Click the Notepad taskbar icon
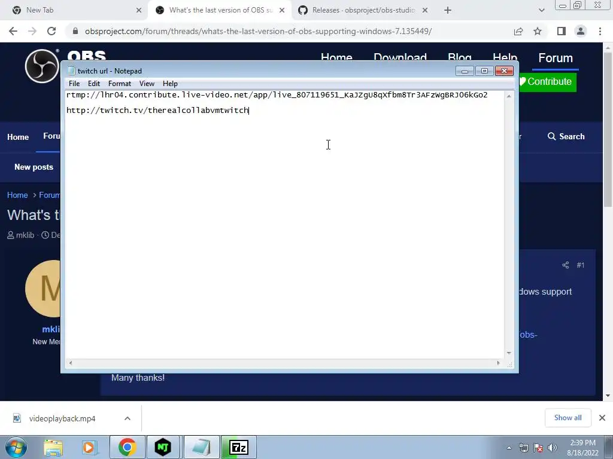The height and width of the screenshot is (459, 613). (202, 447)
